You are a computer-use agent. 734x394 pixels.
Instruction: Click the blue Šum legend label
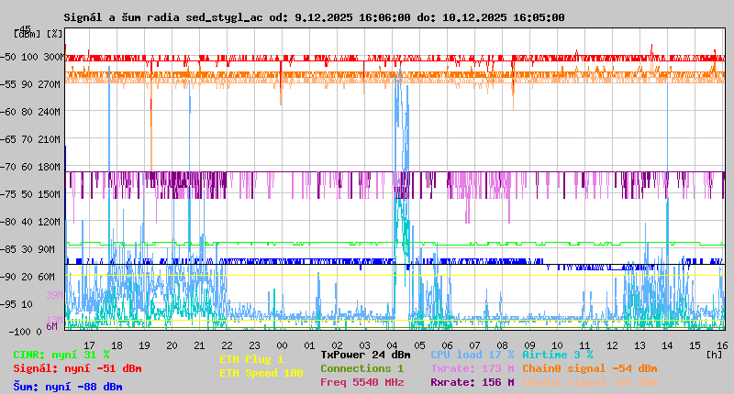[67, 387]
